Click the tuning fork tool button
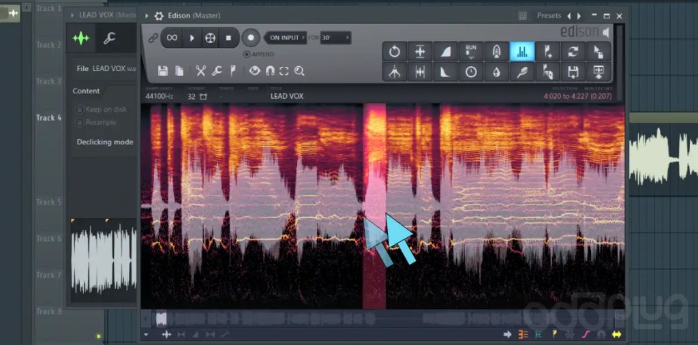Viewport: 698px width, 345px height. pyautogui.click(x=395, y=72)
